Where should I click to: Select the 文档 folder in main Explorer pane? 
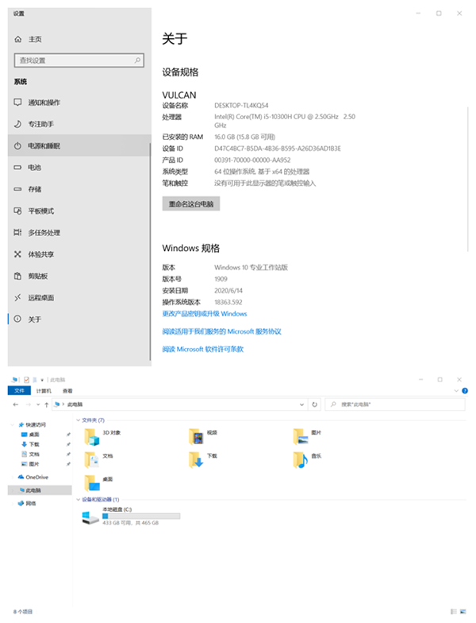point(98,459)
